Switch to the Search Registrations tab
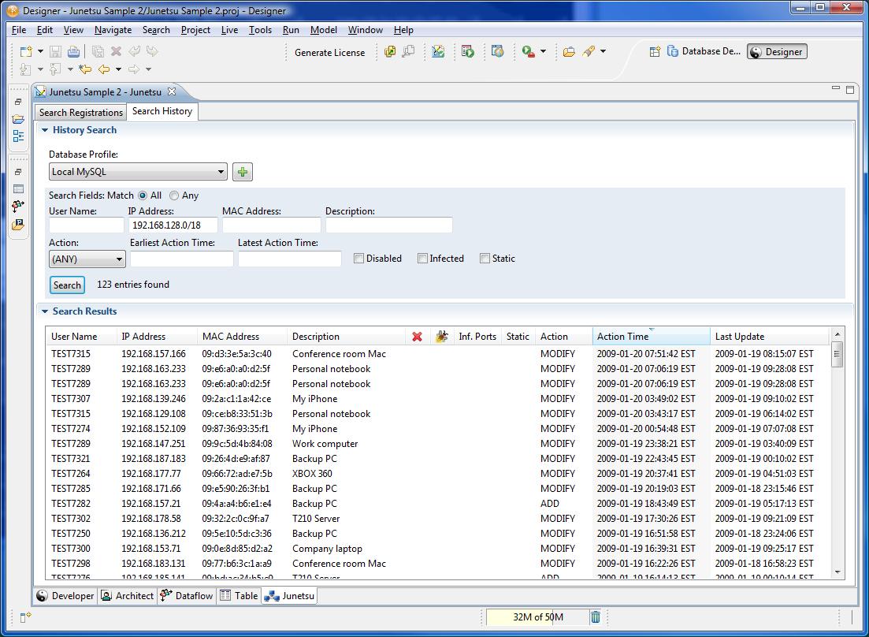Viewport: 869px width, 637px height. [x=81, y=112]
